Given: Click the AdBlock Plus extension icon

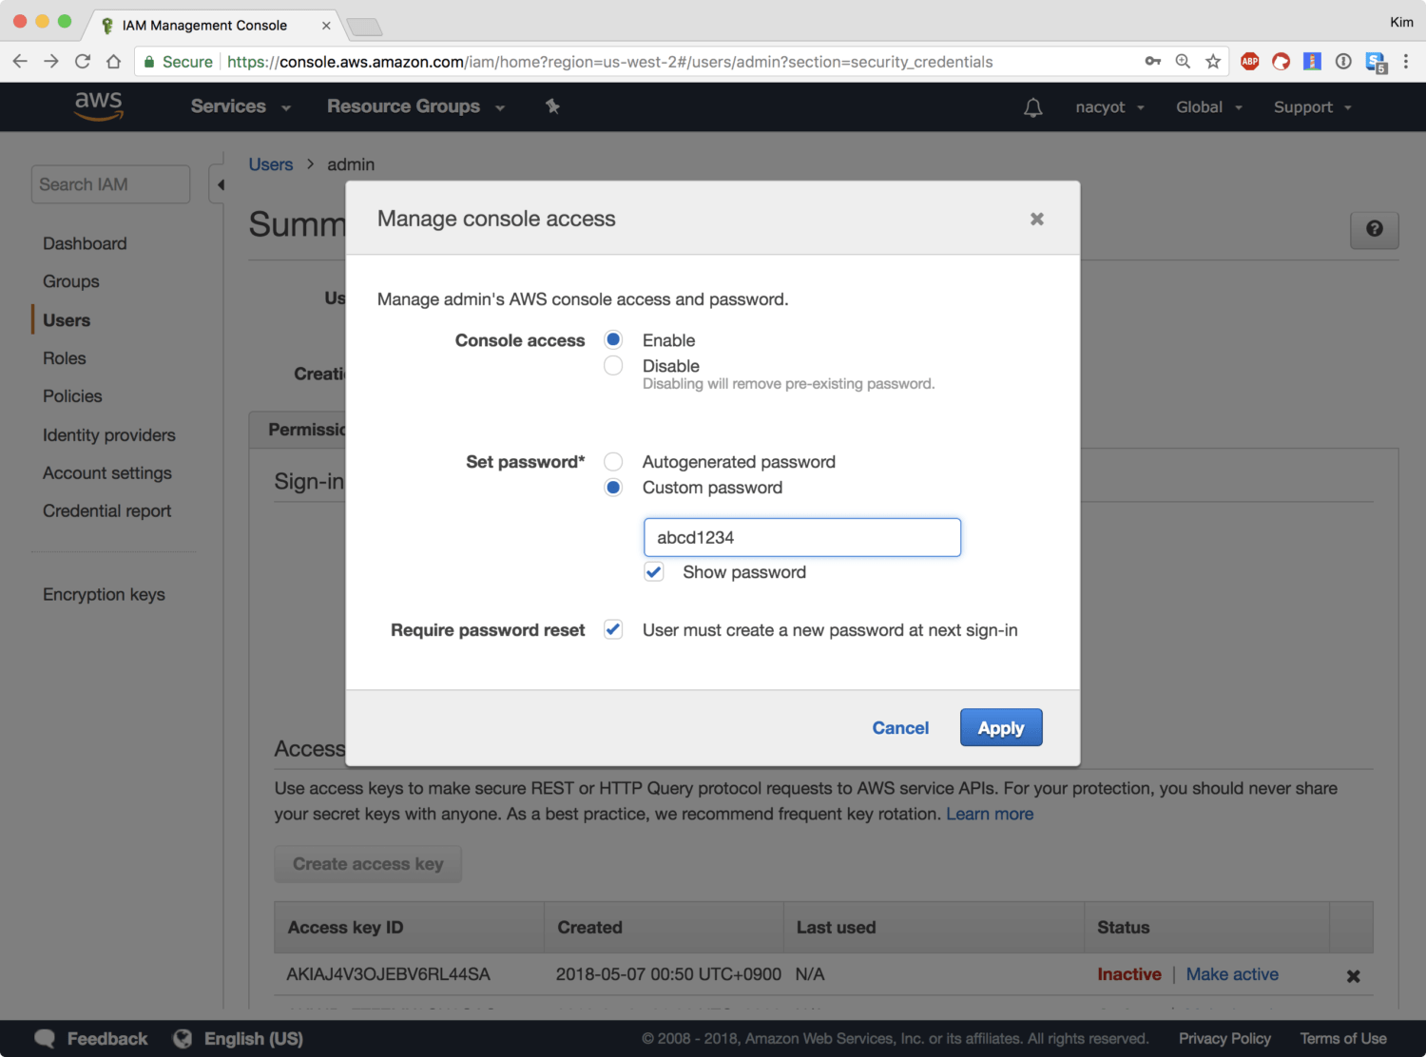Looking at the screenshot, I should pyautogui.click(x=1249, y=62).
